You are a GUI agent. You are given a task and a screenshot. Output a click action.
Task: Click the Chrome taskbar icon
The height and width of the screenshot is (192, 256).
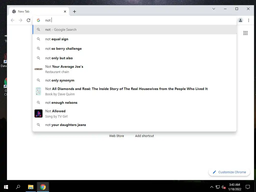point(43,187)
